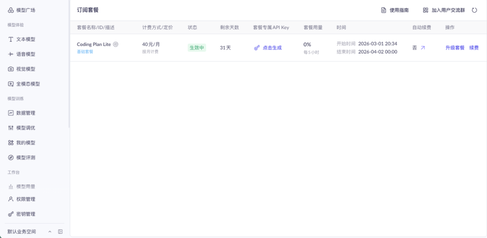
Task: Click the 生效中 status badge
Action: [197, 48]
